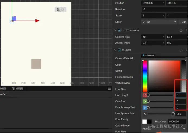Click the Vertical Align property label

[x=122, y=83]
